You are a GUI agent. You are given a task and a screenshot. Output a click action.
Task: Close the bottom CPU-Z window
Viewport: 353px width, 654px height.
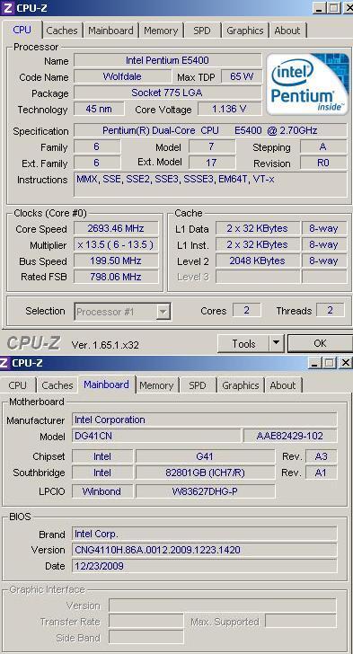pyautogui.click(x=346, y=363)
